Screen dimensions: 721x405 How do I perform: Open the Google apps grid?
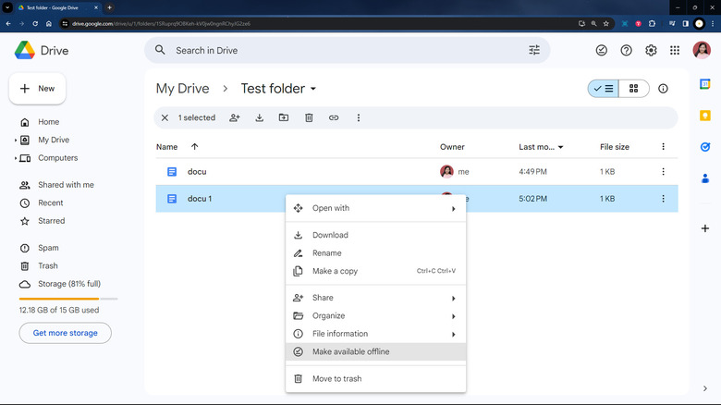click(676, 50)
